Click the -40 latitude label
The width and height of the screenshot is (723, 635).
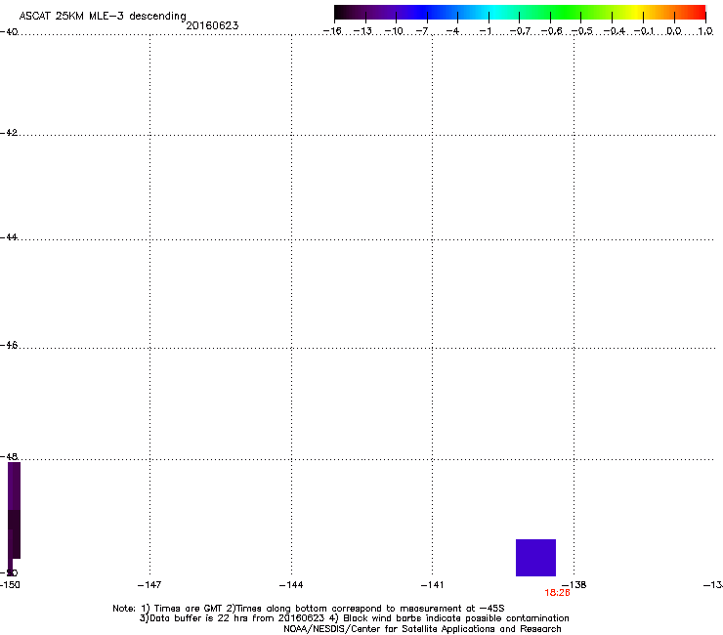point(9,32)
